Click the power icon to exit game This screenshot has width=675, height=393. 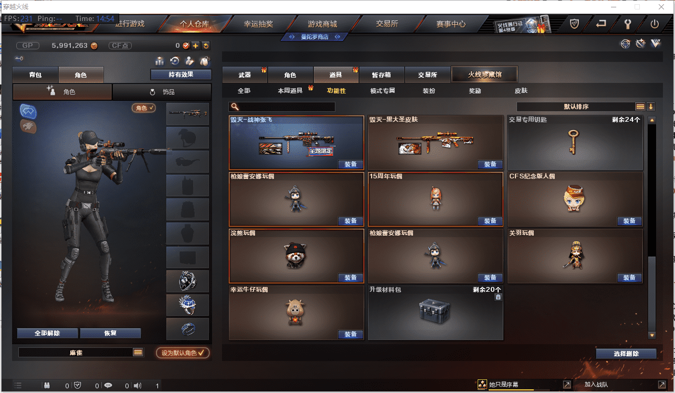(655, 24)
